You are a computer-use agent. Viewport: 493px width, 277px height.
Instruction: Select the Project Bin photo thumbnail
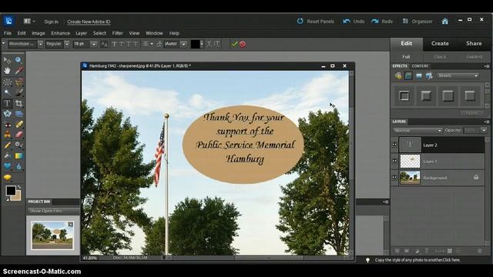(52, 235)
